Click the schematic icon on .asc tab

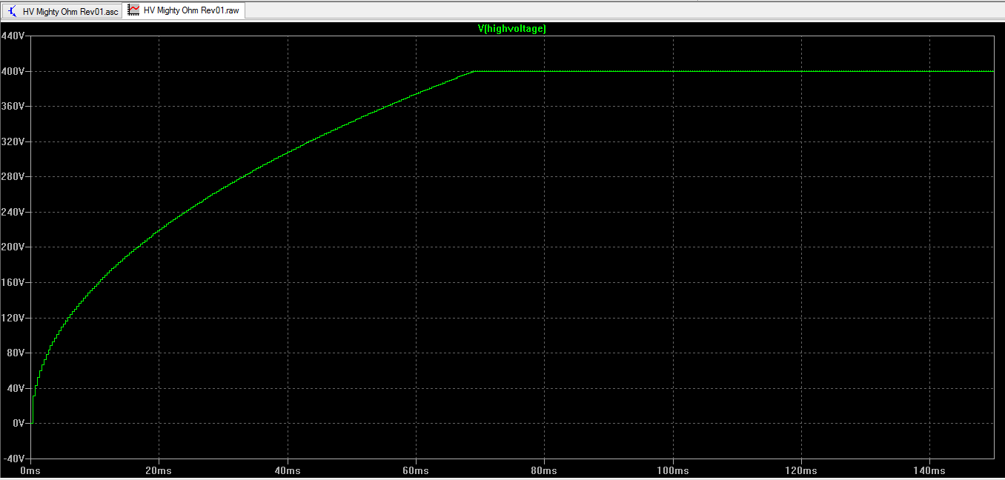[13, 11]
